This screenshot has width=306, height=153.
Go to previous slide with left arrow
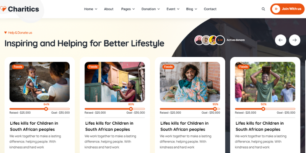click(280, 40)
